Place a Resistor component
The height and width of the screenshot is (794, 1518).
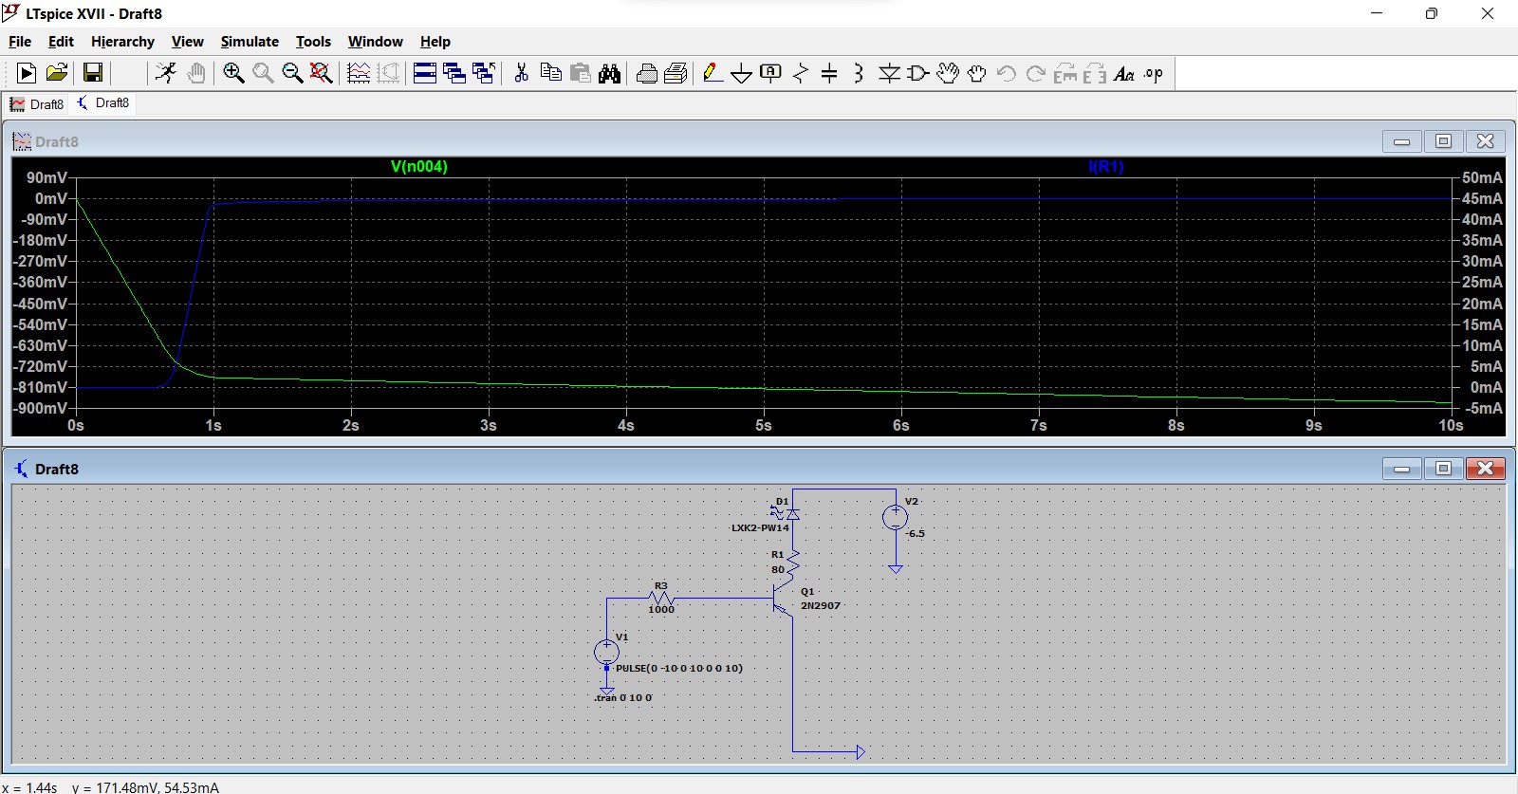click(x=801, y=73)
